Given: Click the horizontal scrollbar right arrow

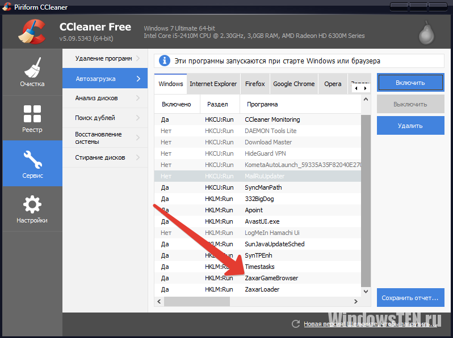Looking at the screenshot, I should pos(355,301).
